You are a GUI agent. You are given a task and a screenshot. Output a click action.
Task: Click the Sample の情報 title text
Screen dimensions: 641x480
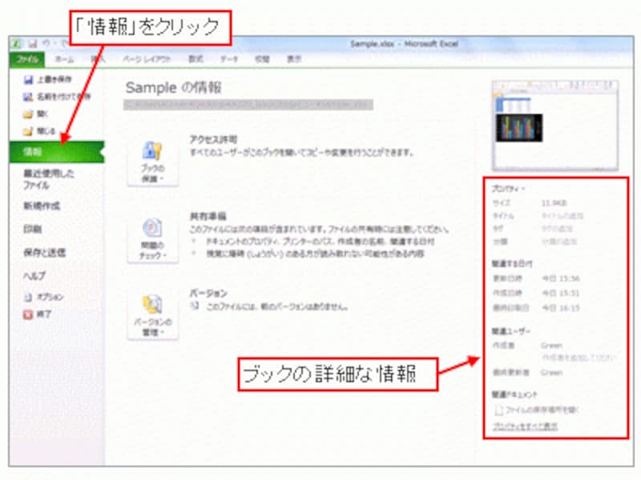174,87
